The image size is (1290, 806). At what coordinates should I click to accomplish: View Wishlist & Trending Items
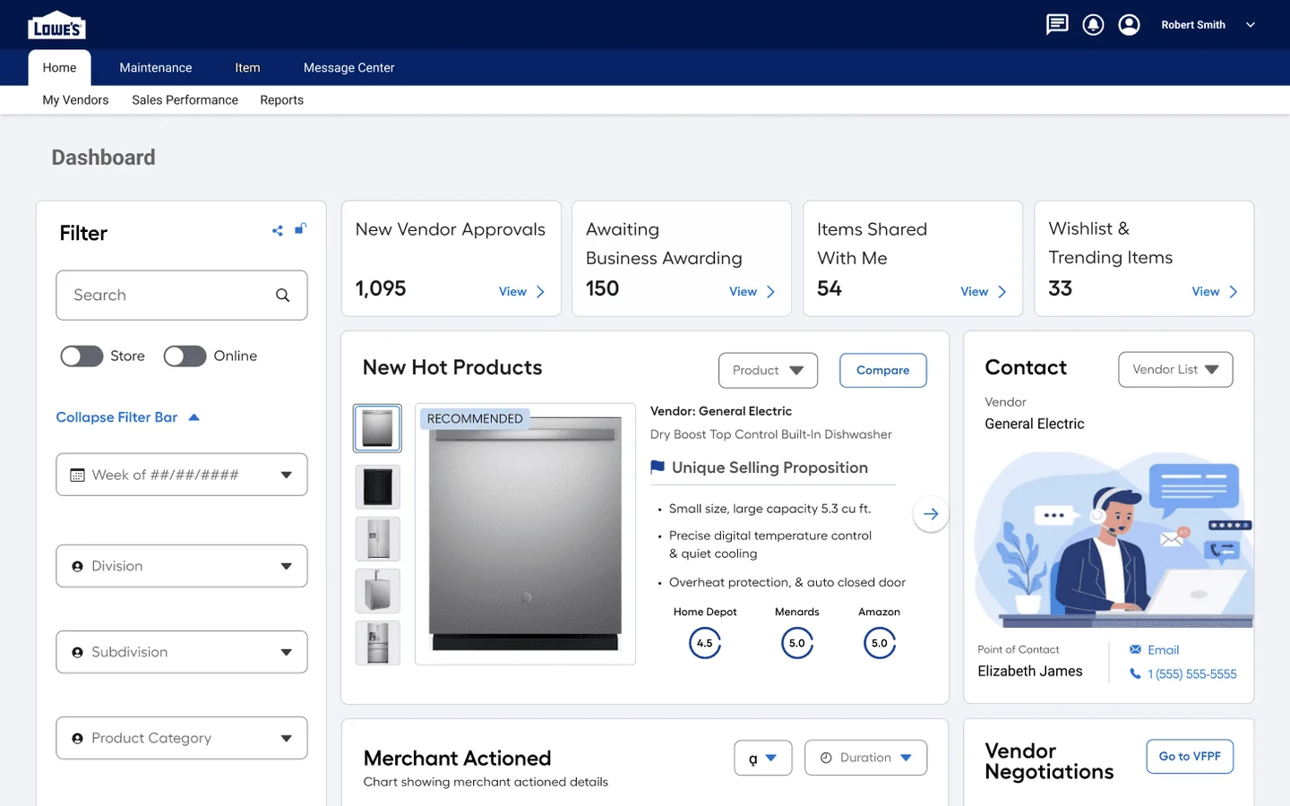point(1215,292)
